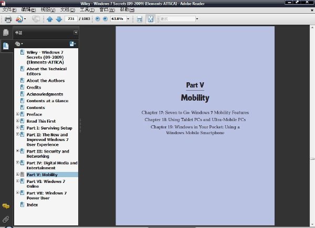Click Chapter 19 Windows in Your Pocket

coord(195,130)
